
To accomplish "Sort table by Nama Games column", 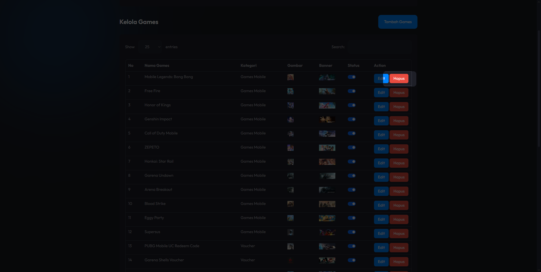I will pos(157,65).
